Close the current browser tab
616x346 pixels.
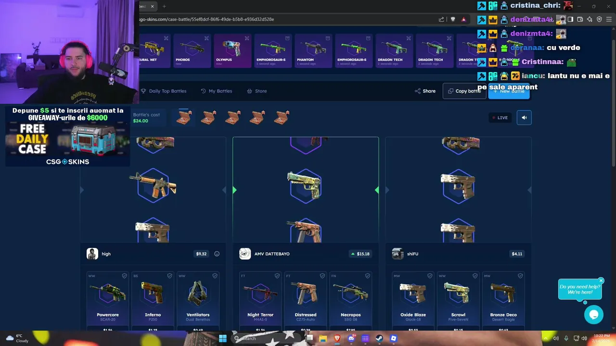[152, 6]
